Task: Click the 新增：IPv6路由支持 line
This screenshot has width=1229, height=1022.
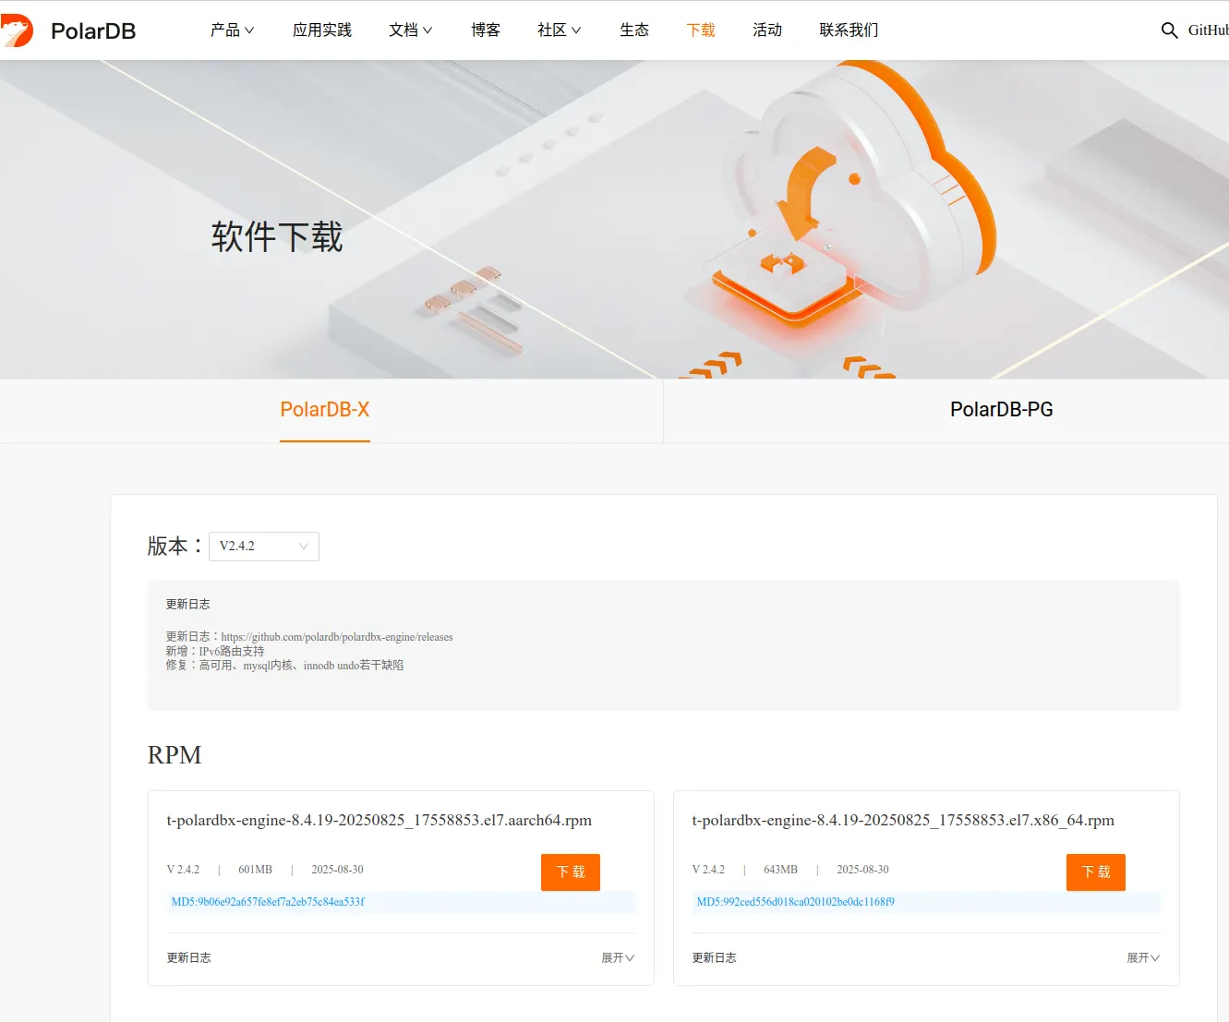Action: pyautogui.click(x=215, y=651)
